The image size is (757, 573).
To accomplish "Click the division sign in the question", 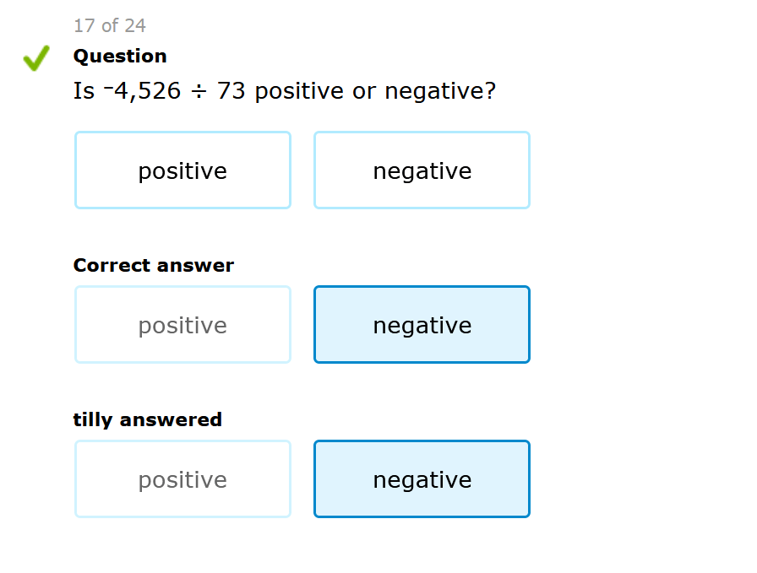I will [x=199, y=91].
